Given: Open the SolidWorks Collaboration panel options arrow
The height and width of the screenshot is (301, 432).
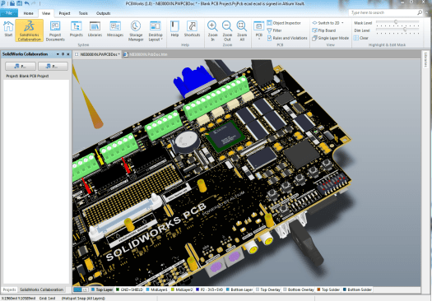Looking at the screenshot, I should pos(58,54).
